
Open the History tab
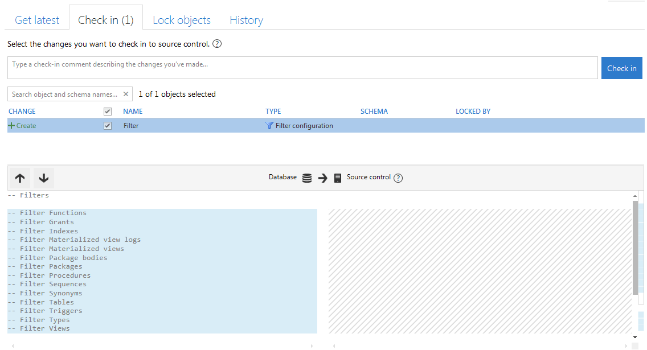247,20
